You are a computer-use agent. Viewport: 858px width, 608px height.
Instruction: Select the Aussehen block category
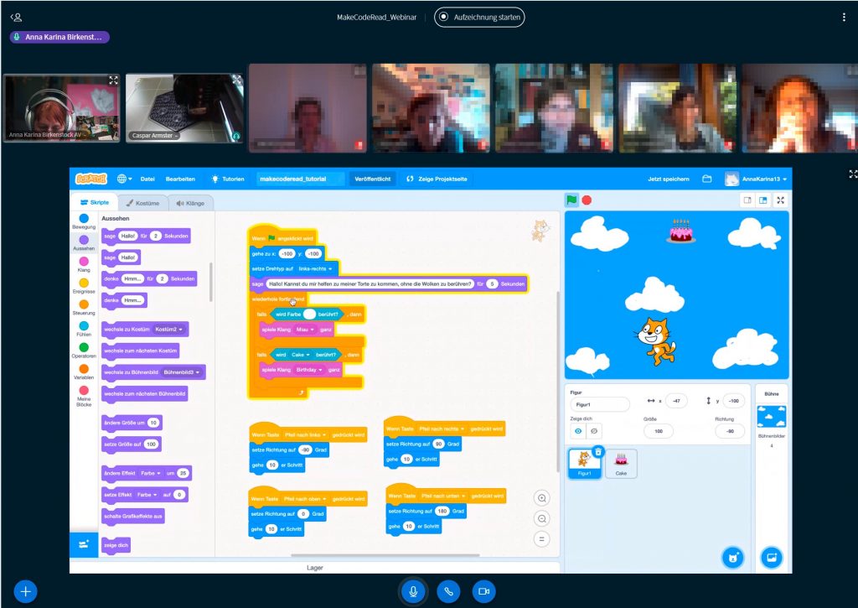pyautogui.click(x=84, y=242)
